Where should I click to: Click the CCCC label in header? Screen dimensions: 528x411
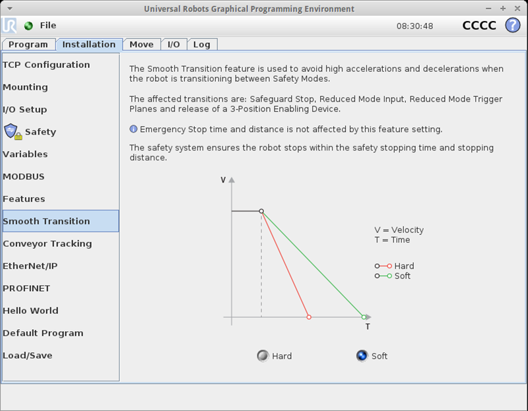click(479, 26)
